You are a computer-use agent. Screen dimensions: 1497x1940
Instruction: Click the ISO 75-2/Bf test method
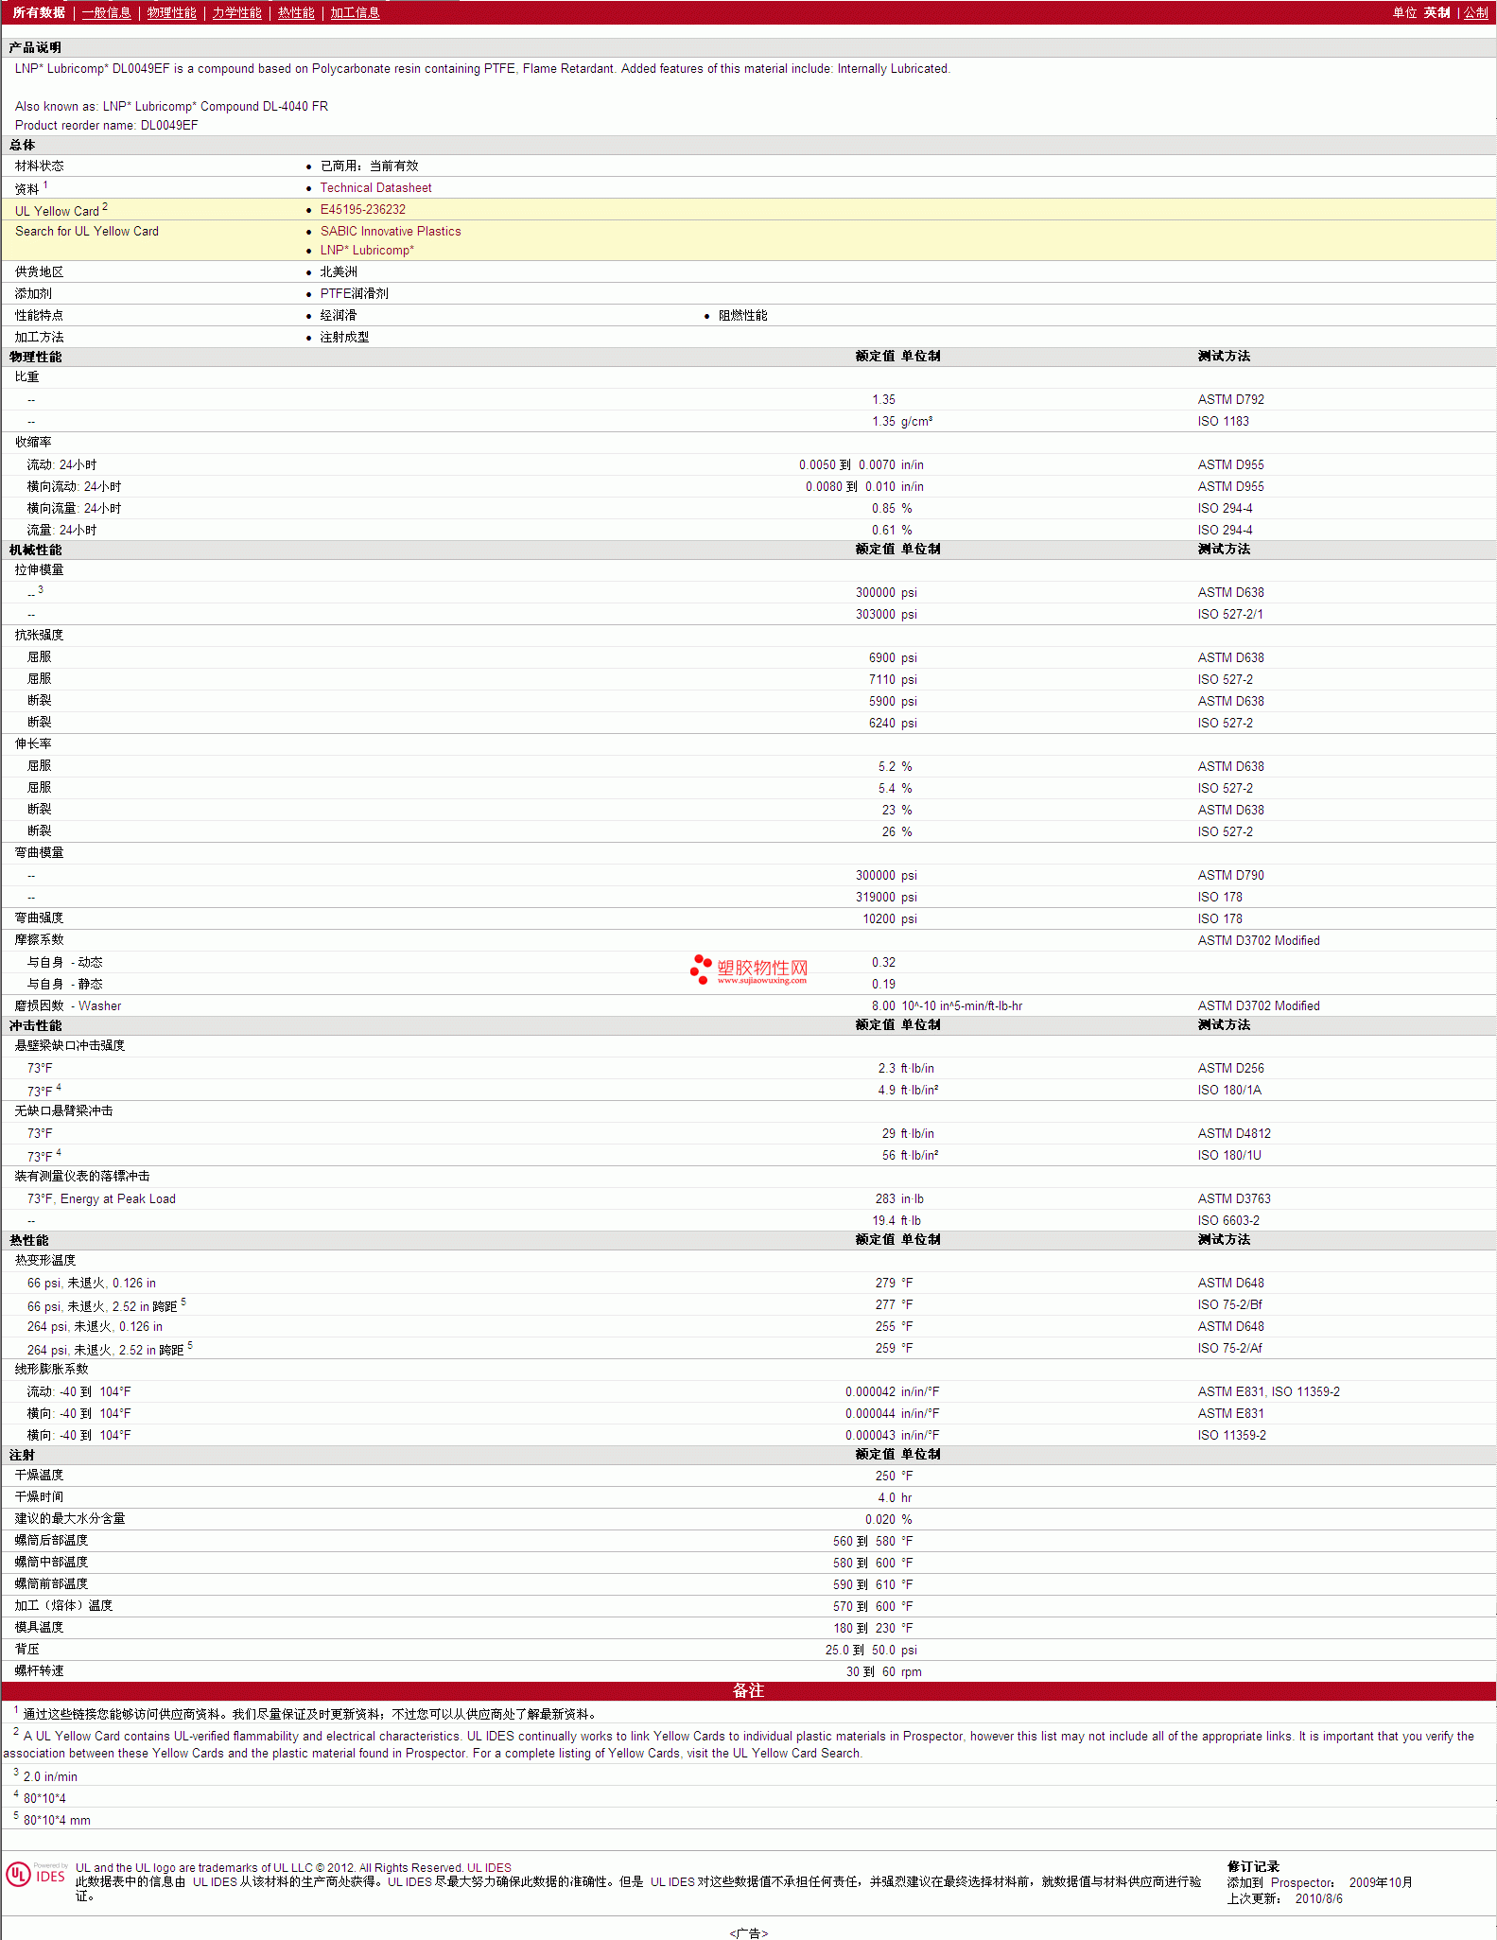point(1229,1305)
